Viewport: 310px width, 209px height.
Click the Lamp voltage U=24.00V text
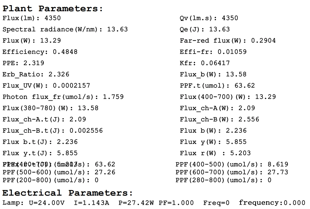(46, 203)
